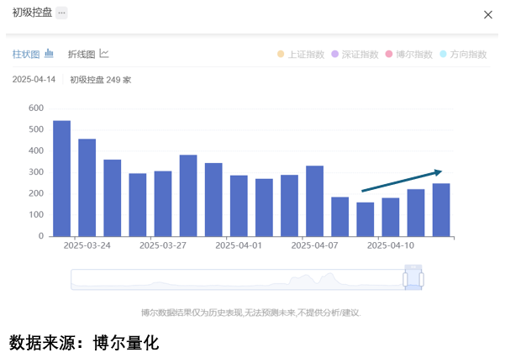Toggle the 博尔指数 legend marker

389,54
